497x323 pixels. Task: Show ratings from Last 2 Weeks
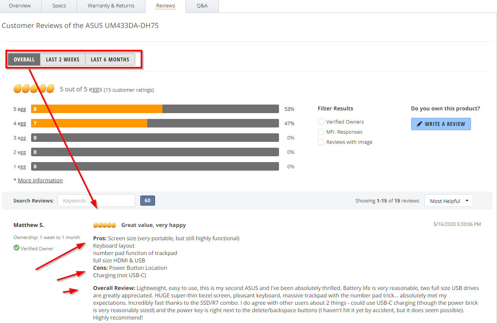click(63, 59)
